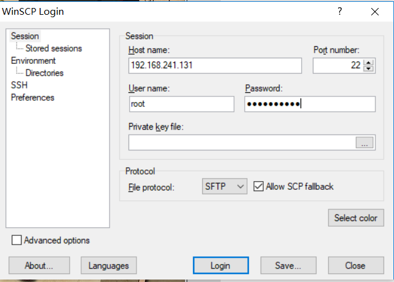Browse for private key file
The width and height of the screenshot is (394, 282).
(x=364, y=143)
